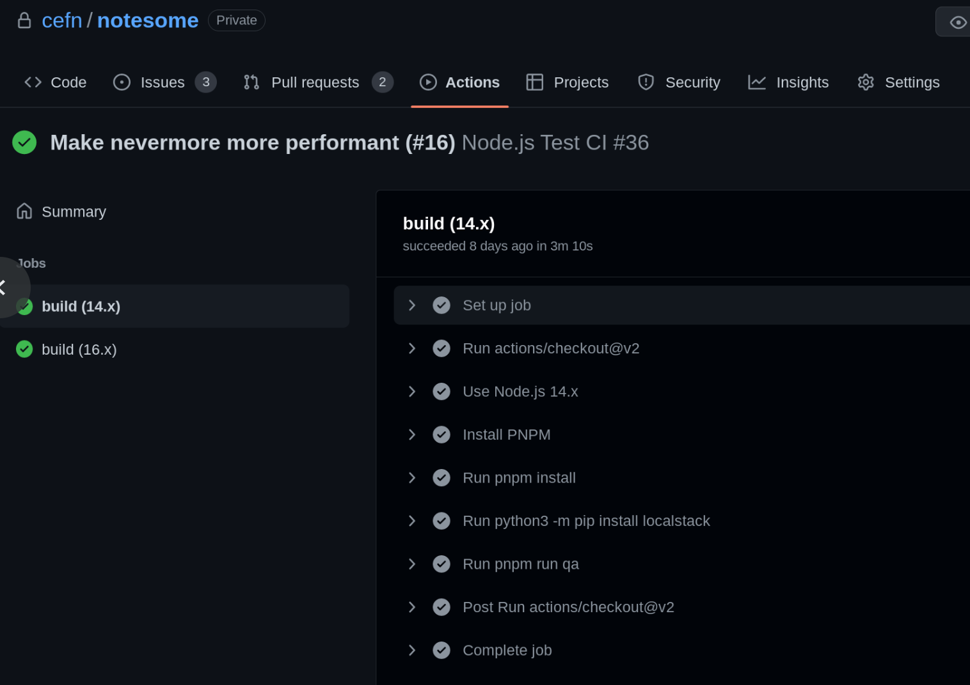This screenshot has width=970, height=685.
Task: Click the pip install localstack status check icon
Action: pyautogui.click(x=441, y=521)
